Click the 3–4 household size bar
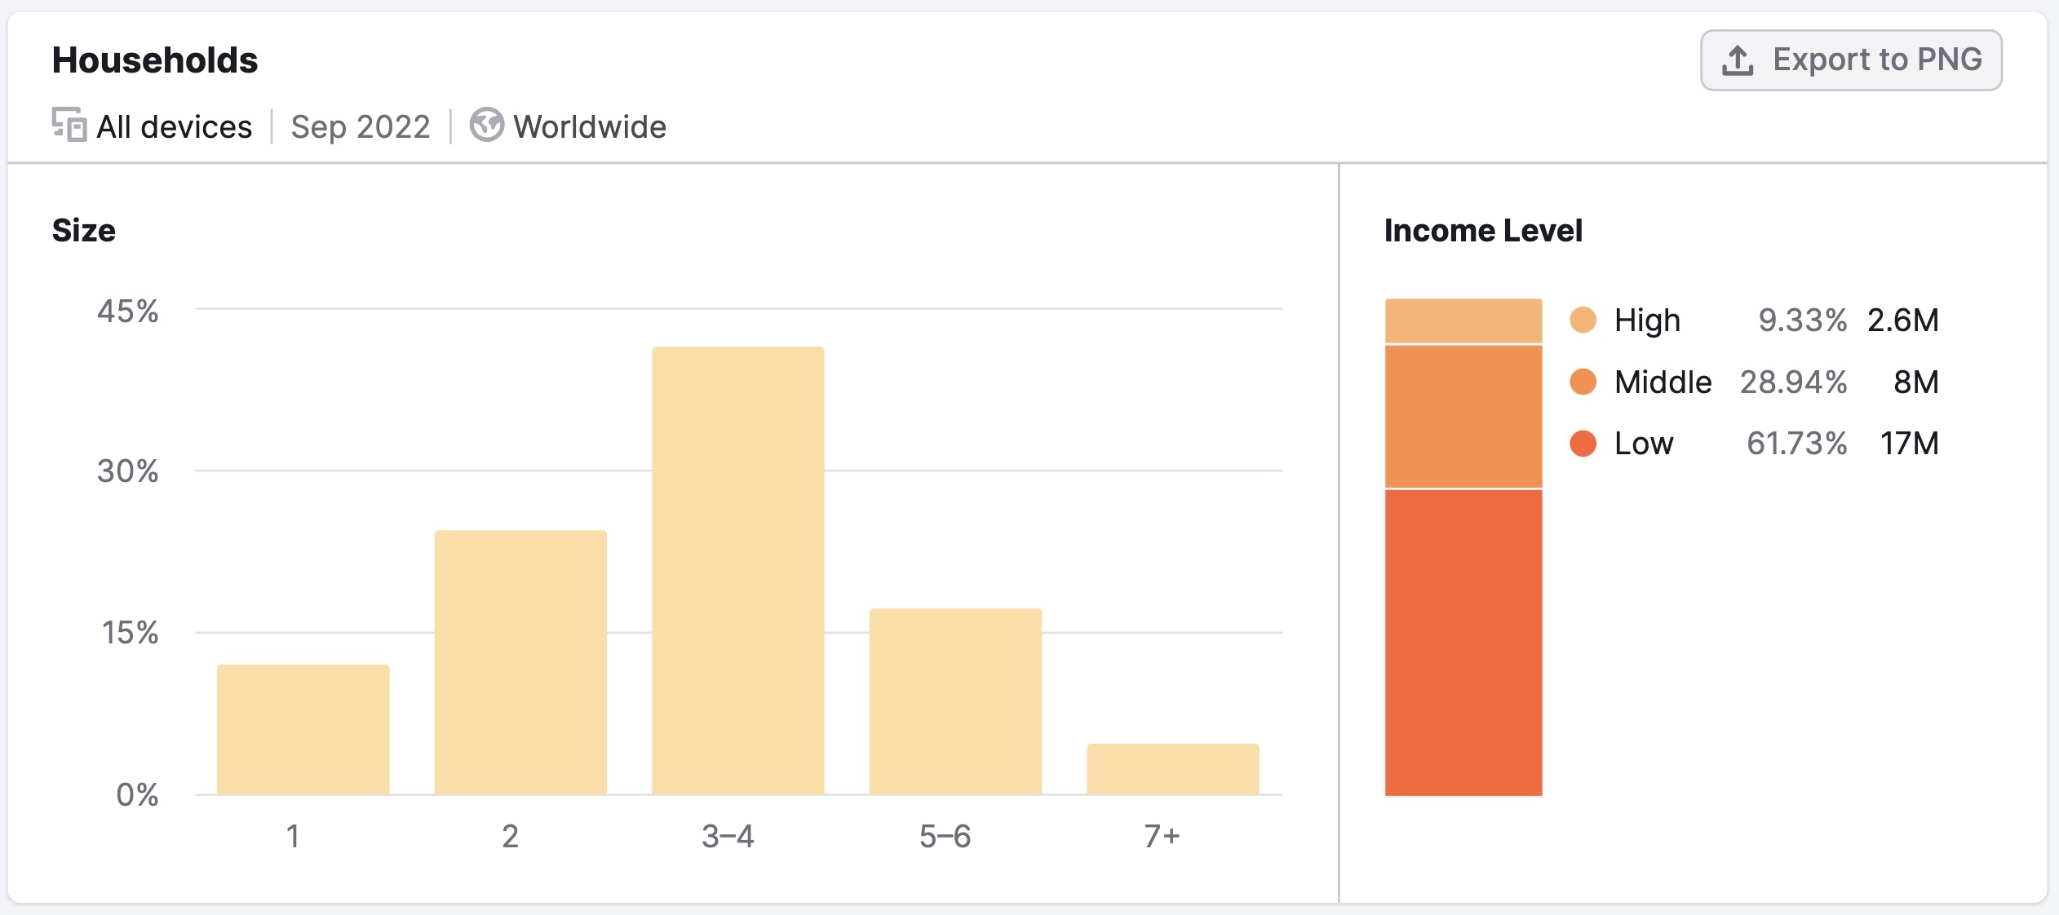 (x=737, y=571)
